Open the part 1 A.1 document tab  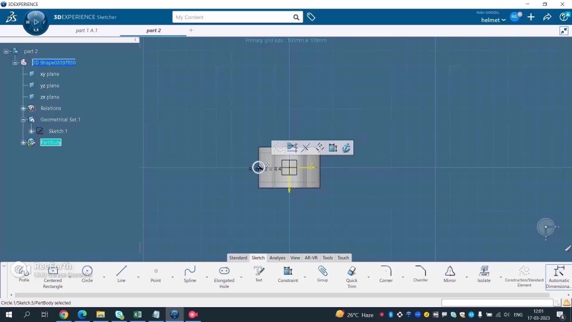pos(86,30)
